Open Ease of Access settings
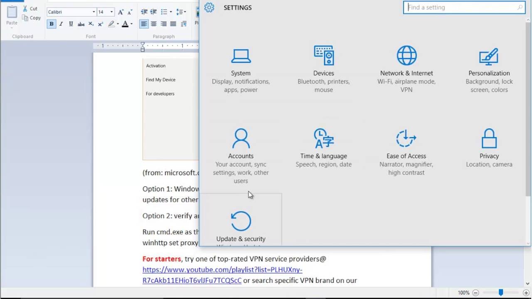Viewport: 532px width, 299px height. coord(406,153)
